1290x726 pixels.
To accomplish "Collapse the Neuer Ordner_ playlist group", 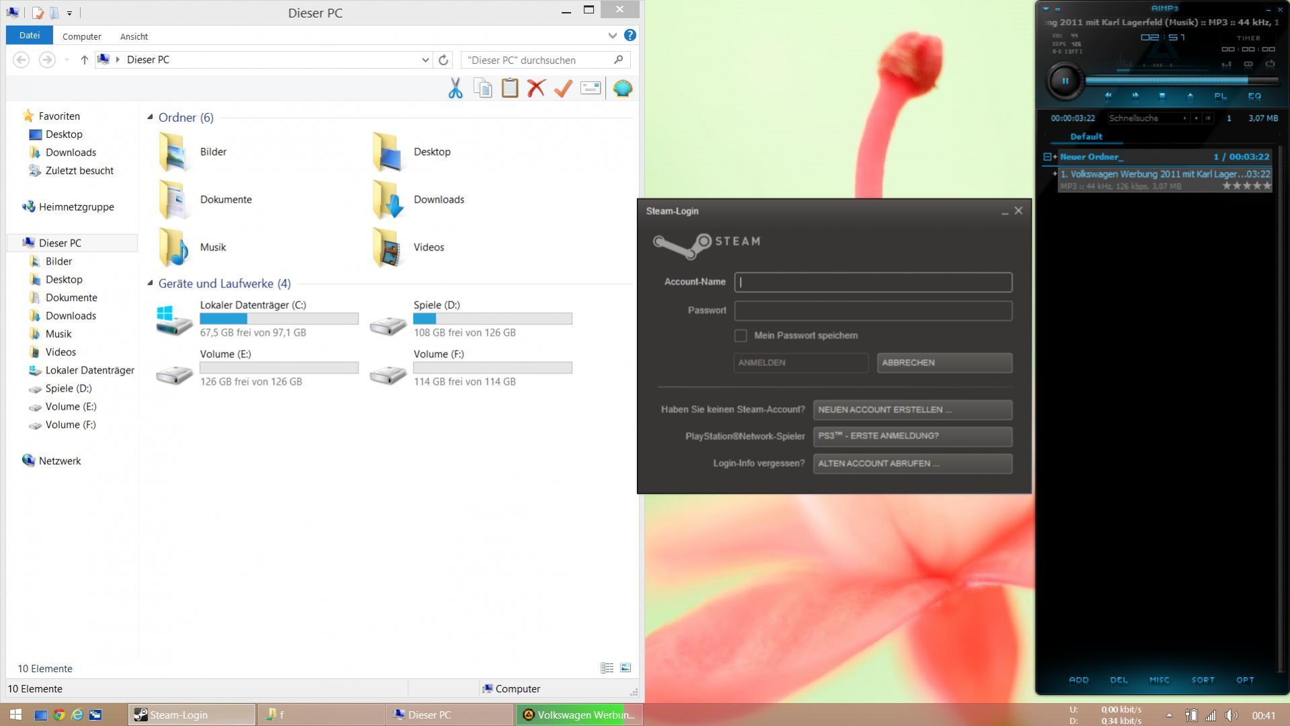I will pyautogui.click(x=1047, y=157).
